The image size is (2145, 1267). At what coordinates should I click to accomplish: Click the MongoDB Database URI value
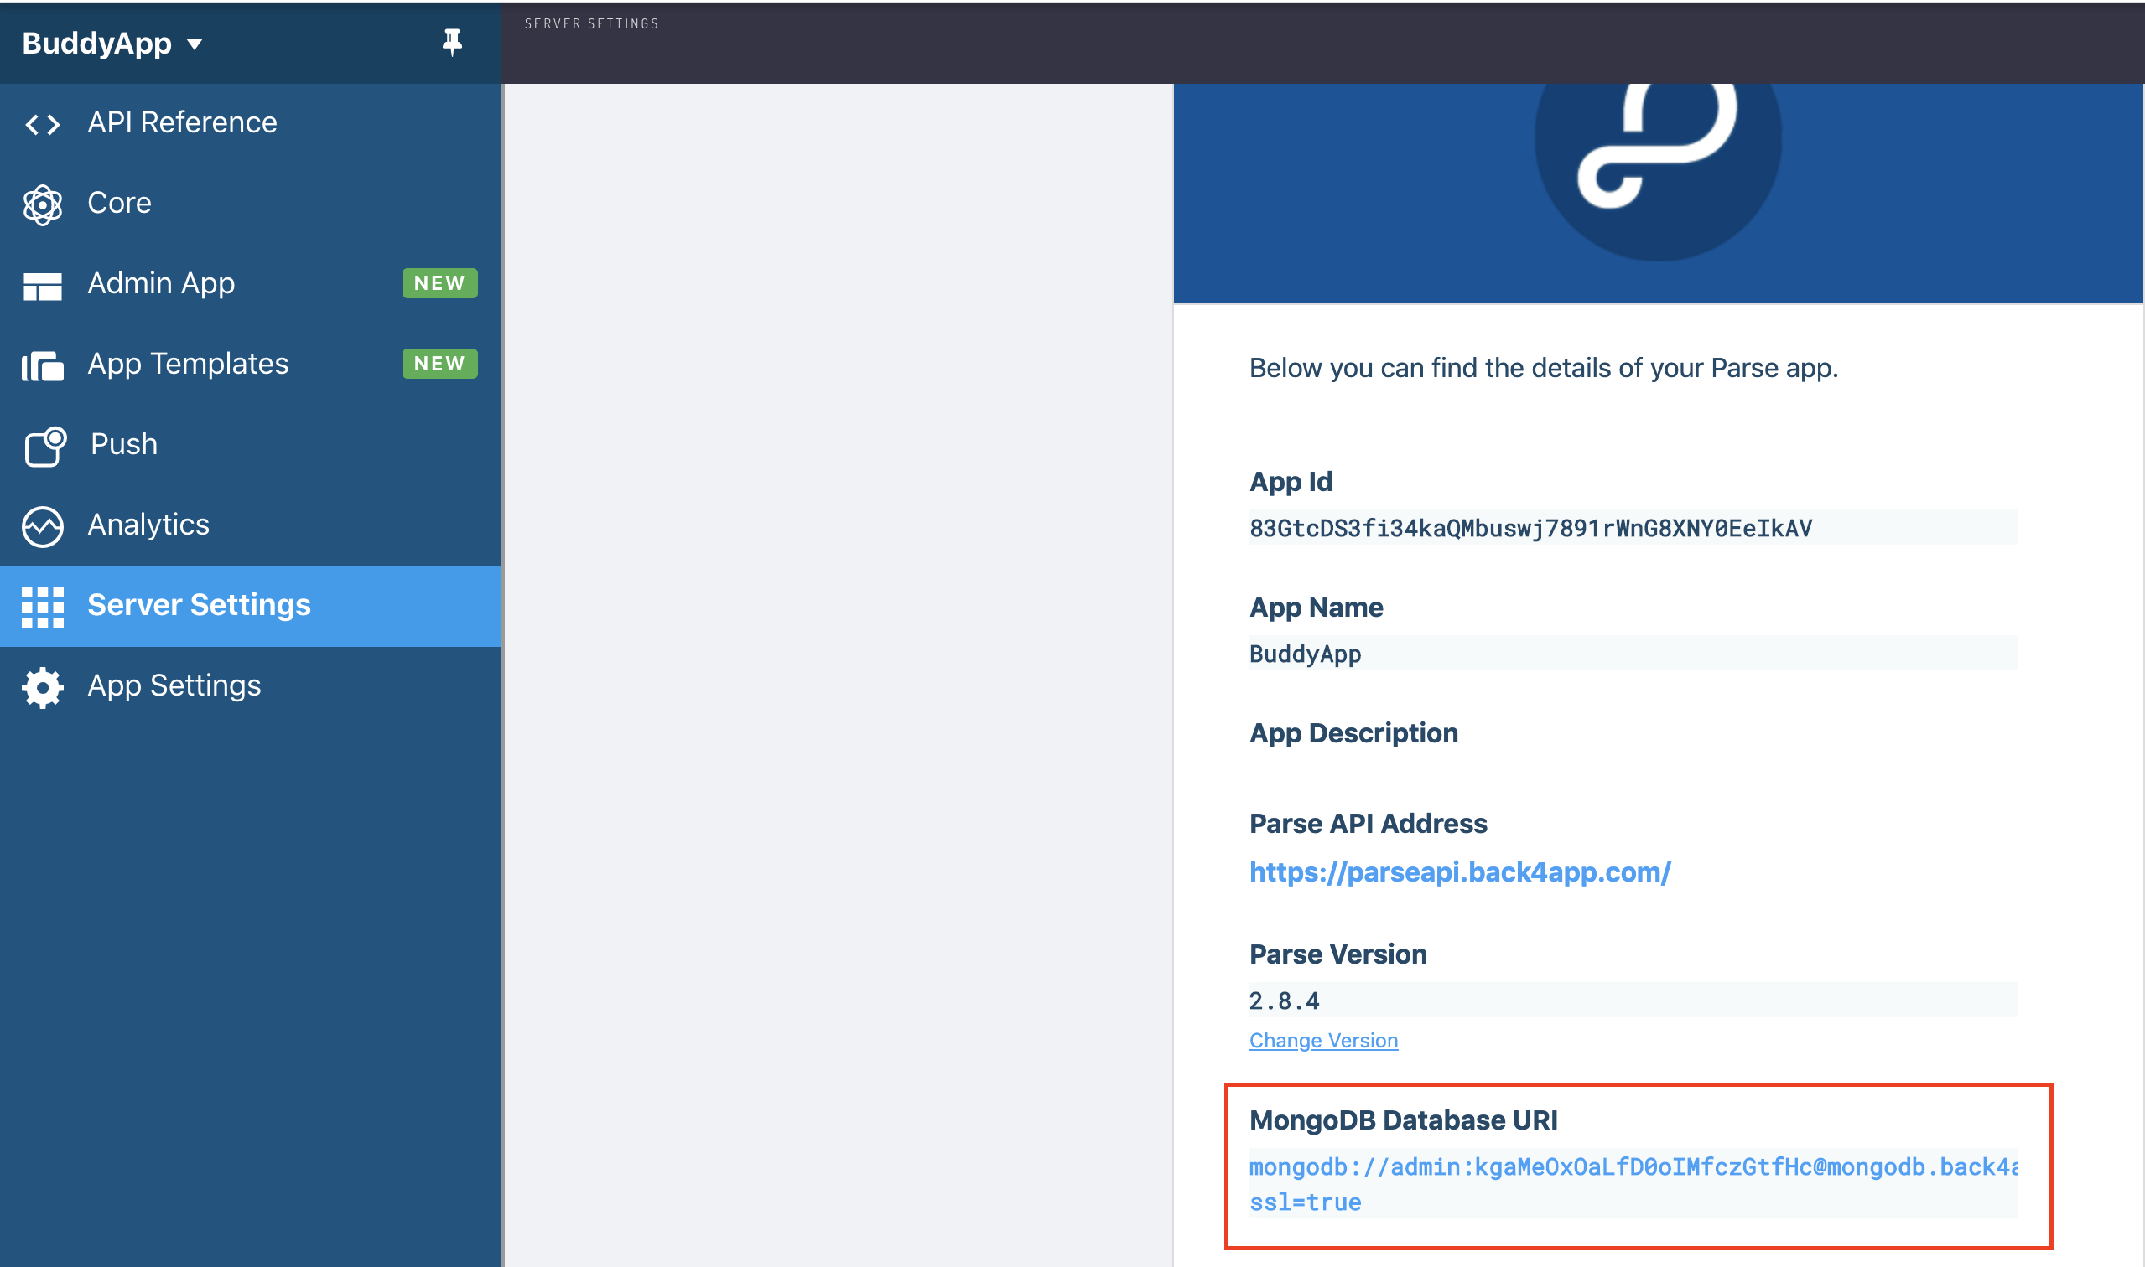(x=1633, y=1184)
